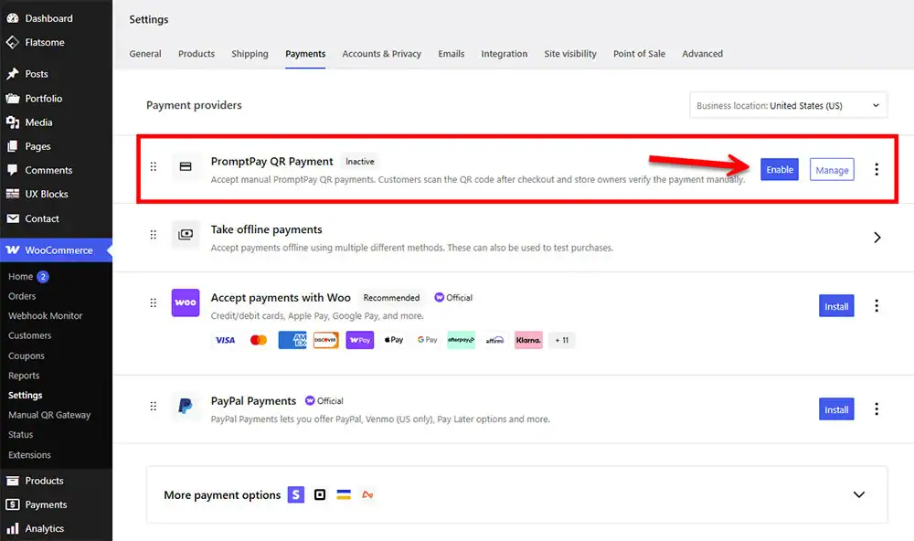Image resolution: width=914 pixels, height=541 pixels.
Task: Switch to the Products settings tab
Action: (x=197, y=54)
